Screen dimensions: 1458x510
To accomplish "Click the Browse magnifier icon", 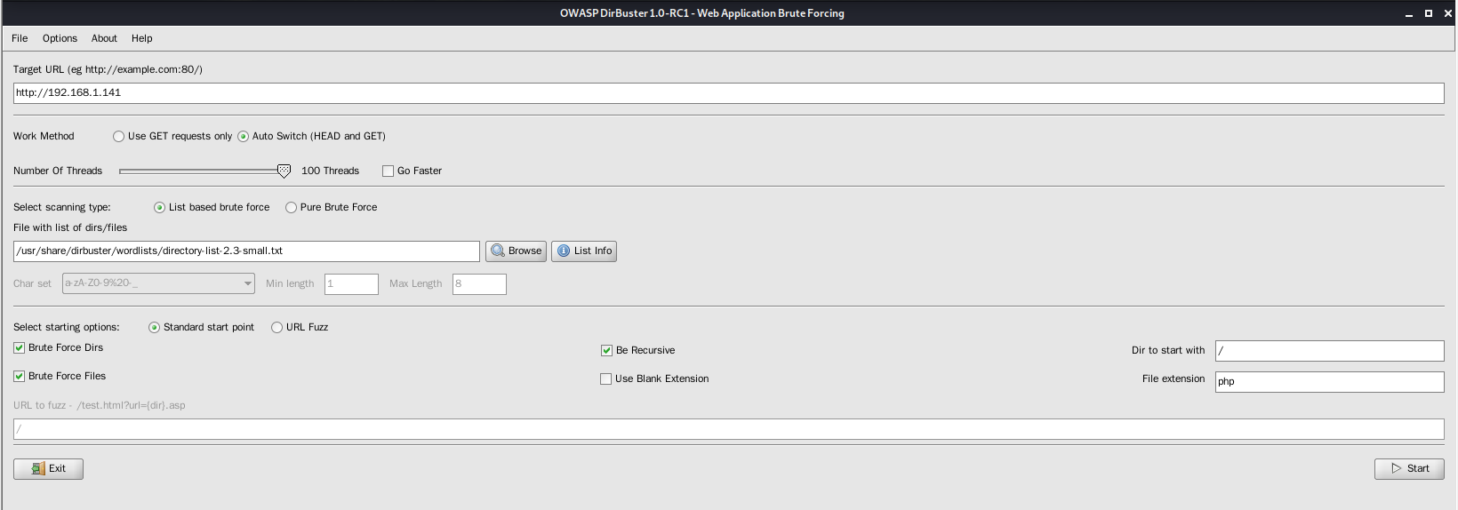I will tap(498, 251).
